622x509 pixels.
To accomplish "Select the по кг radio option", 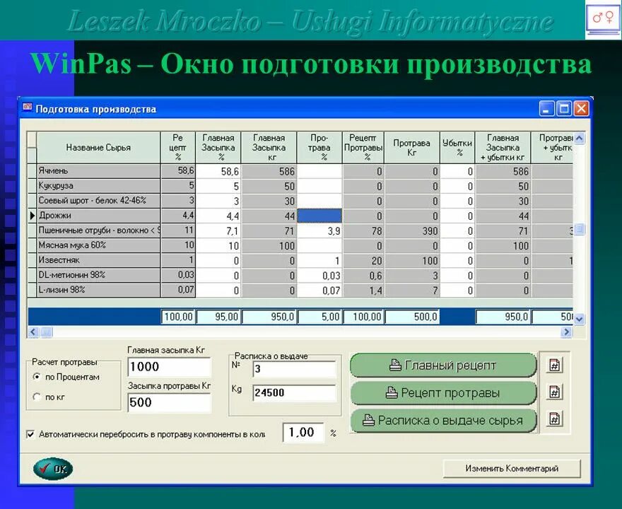I will pyautogui.click(x=37, y=397).
